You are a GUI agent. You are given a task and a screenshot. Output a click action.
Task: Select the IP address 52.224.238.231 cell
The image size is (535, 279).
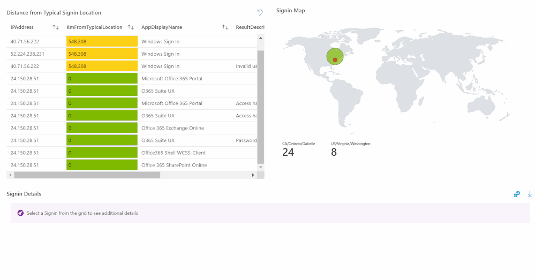(x=27, y=54)
